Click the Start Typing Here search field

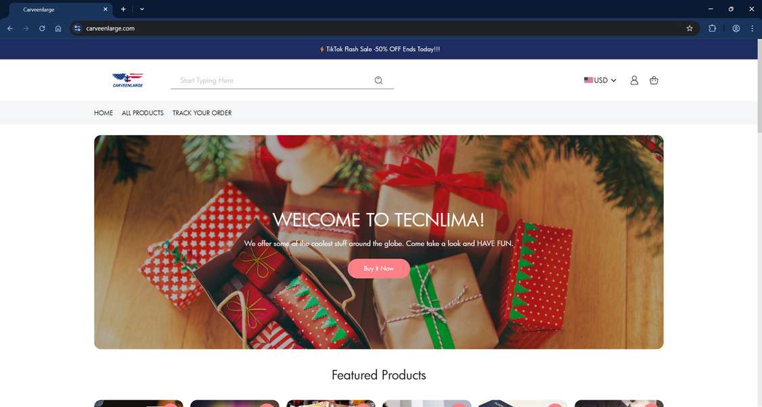[271, 80]
